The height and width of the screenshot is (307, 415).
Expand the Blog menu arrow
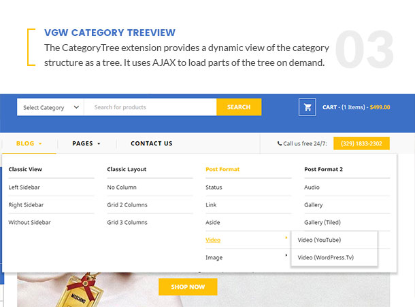[x=40, y=144]
